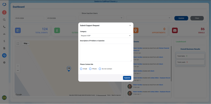Click the red emails envelope icon
The width and height of the screenshot is (211, 104).
coord(175,30)
